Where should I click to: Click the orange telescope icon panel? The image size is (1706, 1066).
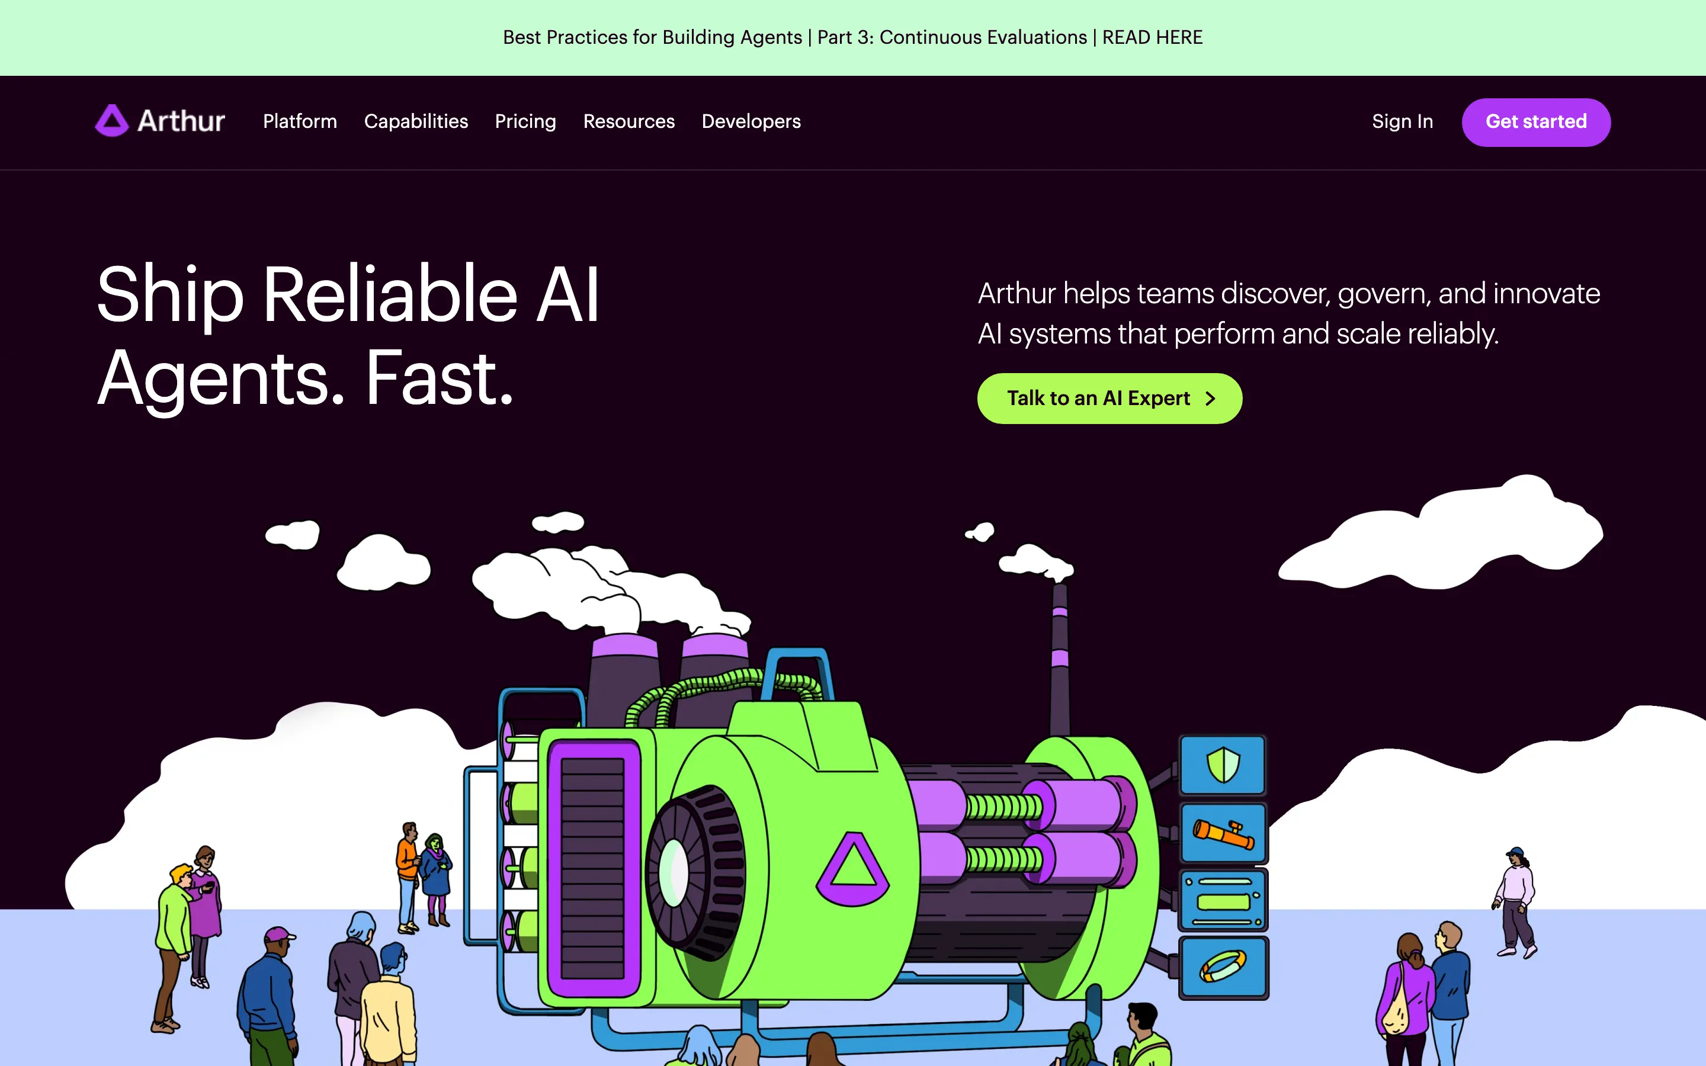click(x=1223, y=833)
